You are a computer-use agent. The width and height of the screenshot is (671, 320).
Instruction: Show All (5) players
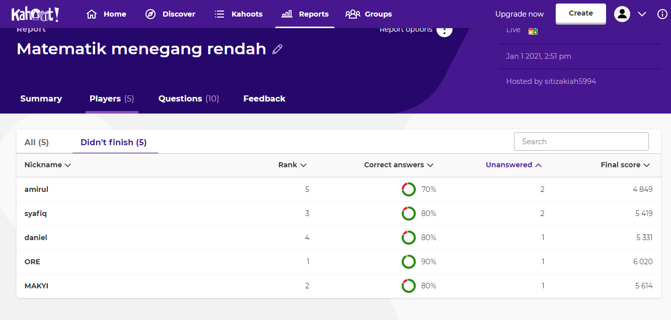(x=37, y=142)
